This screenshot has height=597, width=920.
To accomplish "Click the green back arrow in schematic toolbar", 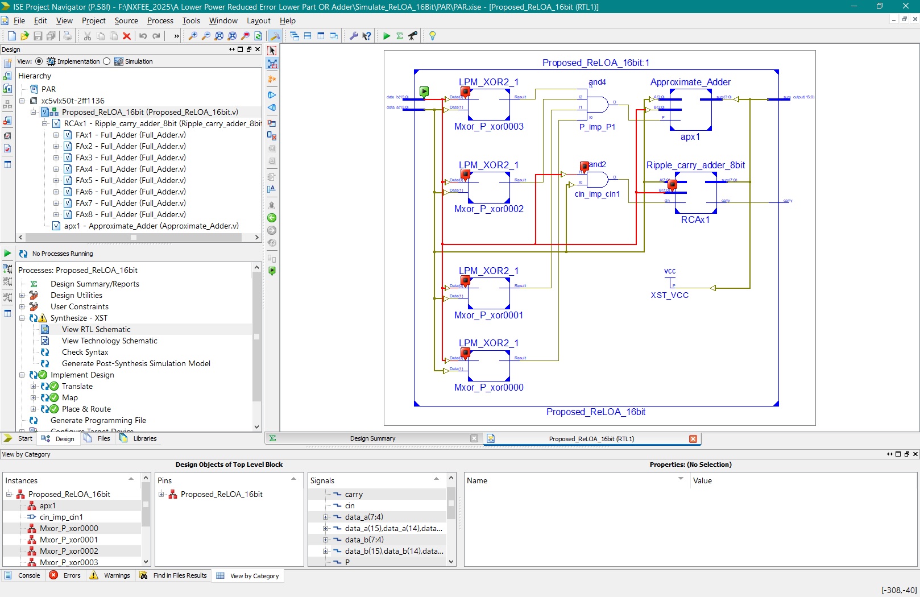I will coord(272,218).
